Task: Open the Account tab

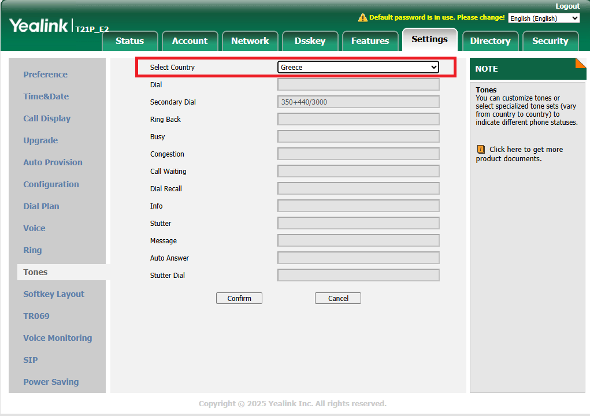Action: [190, 41]
